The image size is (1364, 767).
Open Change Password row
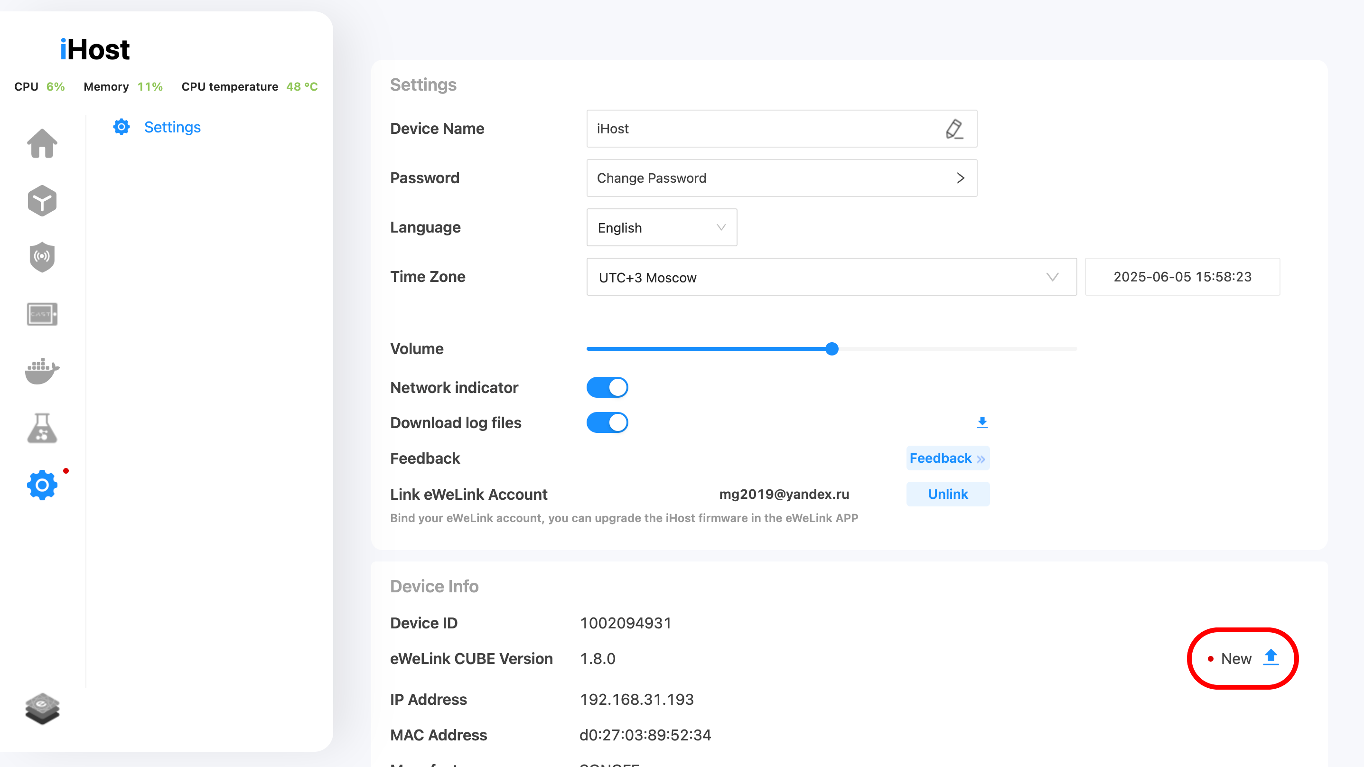(782, 178)
